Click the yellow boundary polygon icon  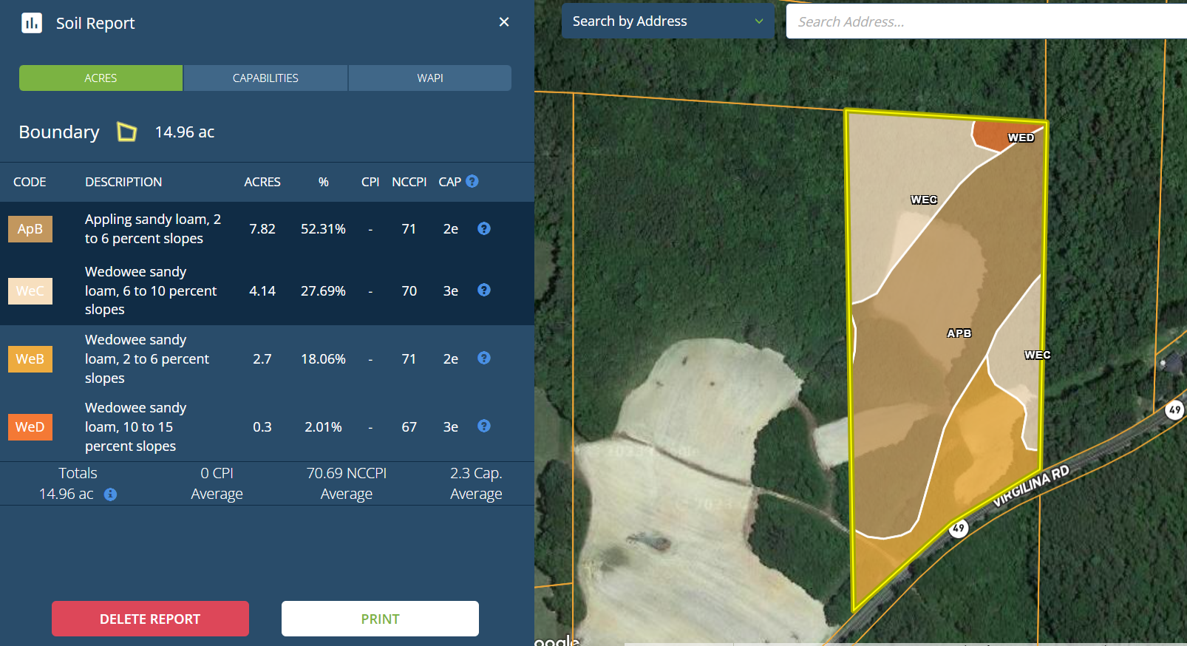pos(127,132)
